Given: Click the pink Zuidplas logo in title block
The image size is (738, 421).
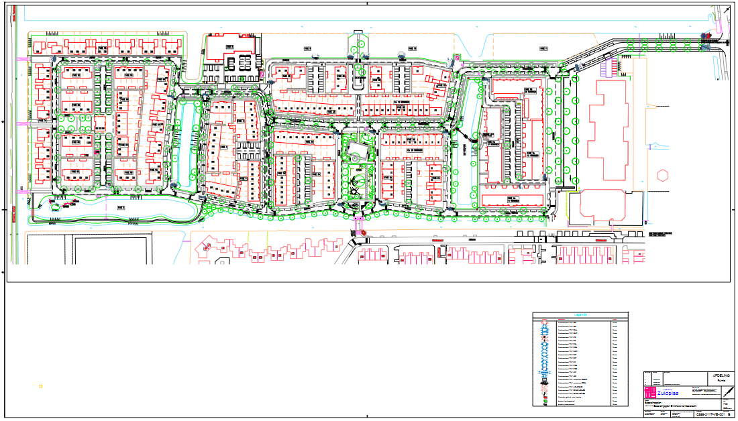Looking at the screenshot, I should pyautogui.click(x=651, y=392).
